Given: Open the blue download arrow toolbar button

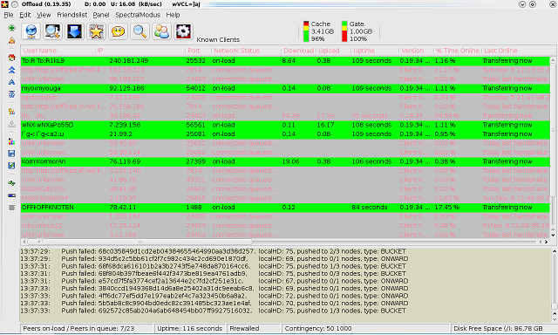Looking at the screenshot, I should point(74,31).
